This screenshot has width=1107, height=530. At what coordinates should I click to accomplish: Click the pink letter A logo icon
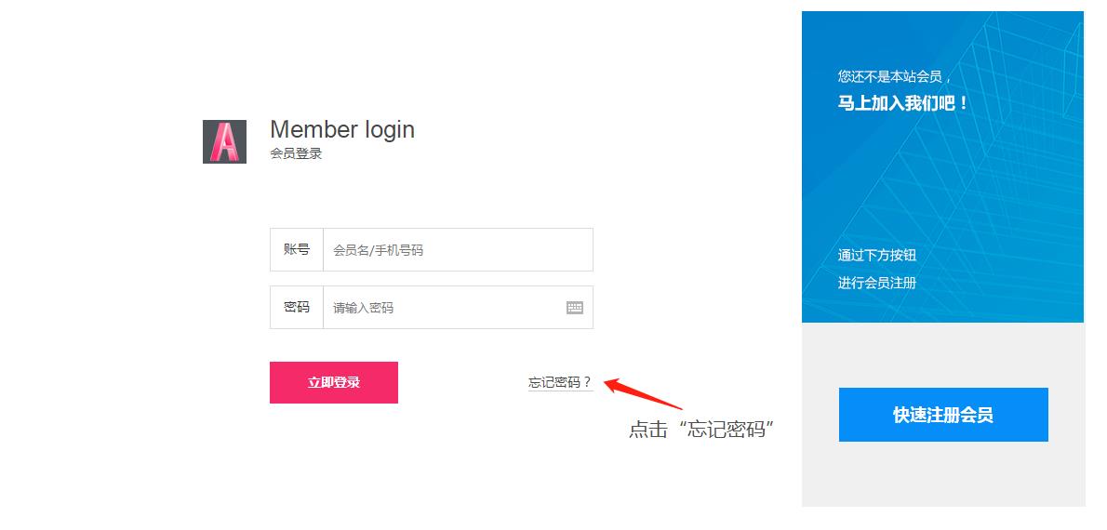click(x=224, y=142)
